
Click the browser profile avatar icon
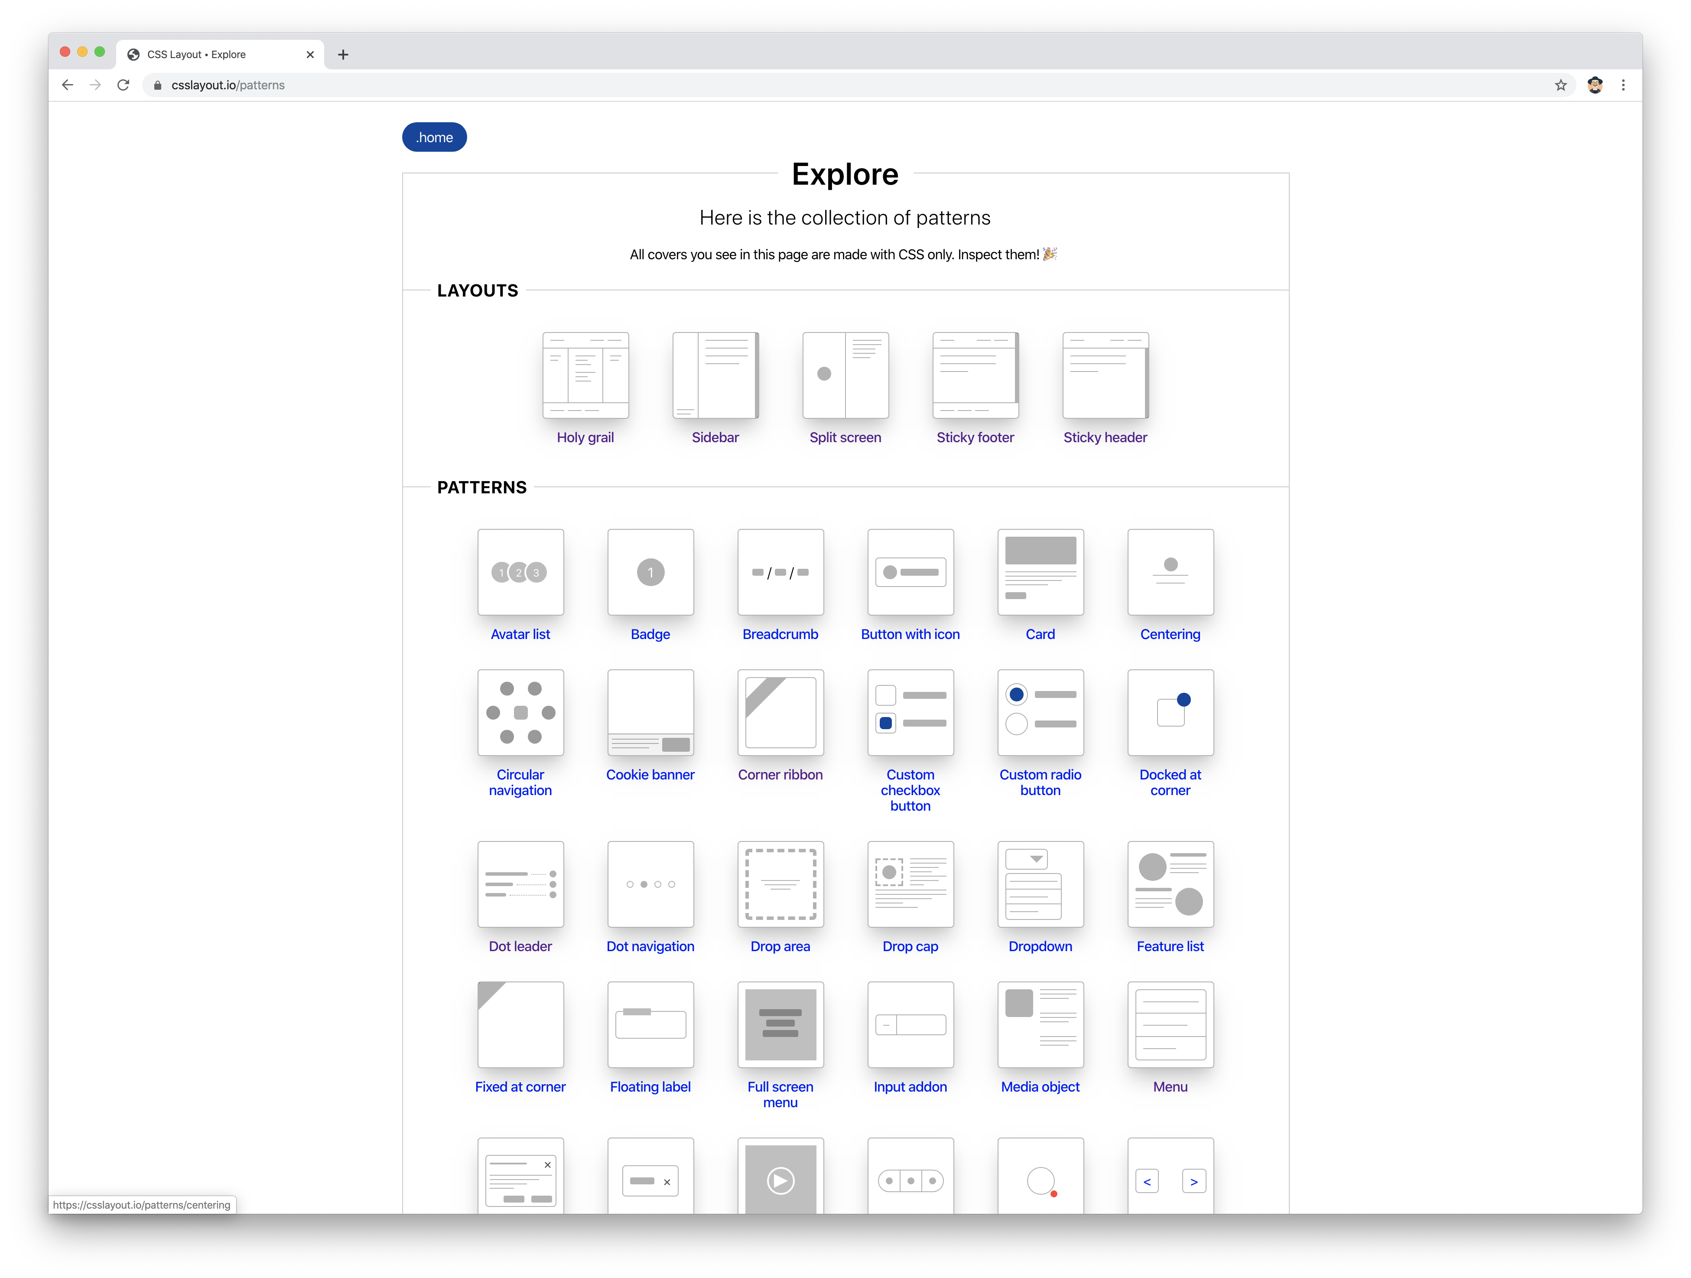click(1595, 85)
